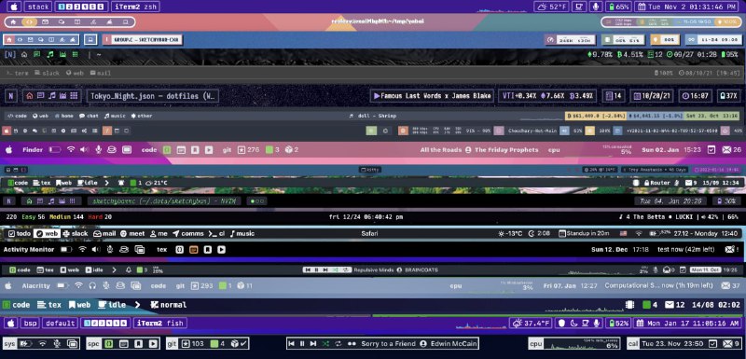Expand the chevron next to the 21°C bar's idle
Screen dimensions: 746x359
coord(106,183)
